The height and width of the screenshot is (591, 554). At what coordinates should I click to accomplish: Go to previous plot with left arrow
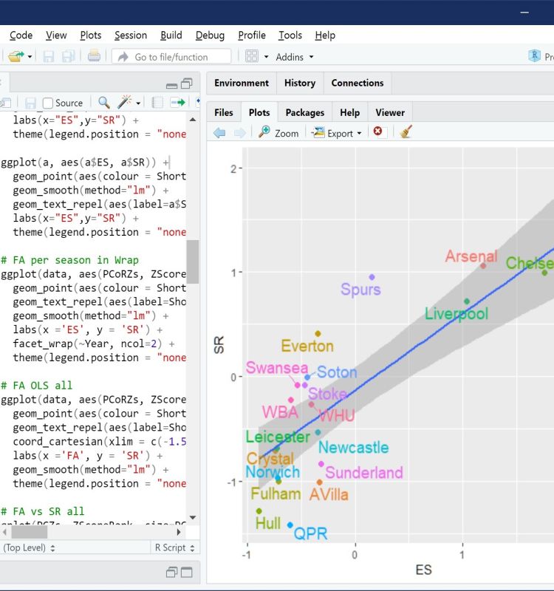click(x=219, y=133)
